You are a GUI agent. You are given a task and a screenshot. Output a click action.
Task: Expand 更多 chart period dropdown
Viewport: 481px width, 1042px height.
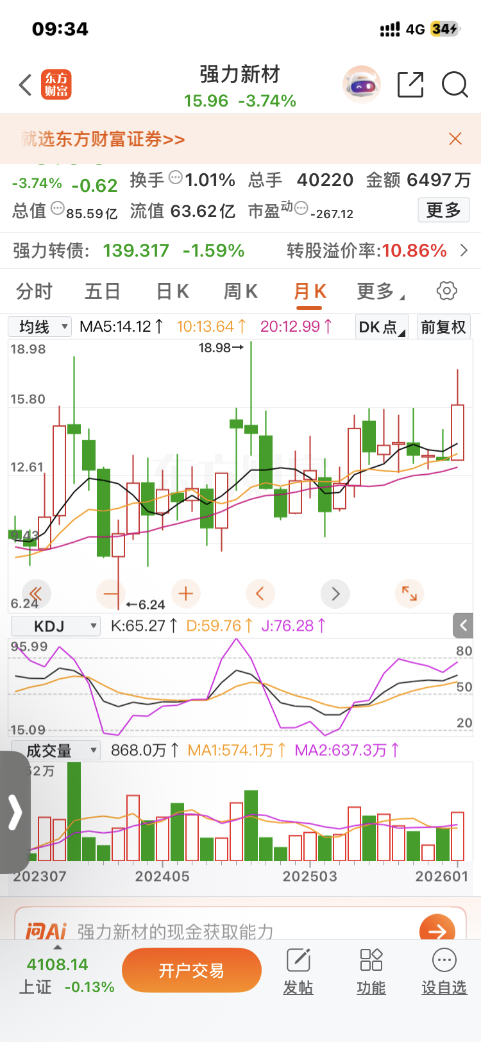(380, 291)
